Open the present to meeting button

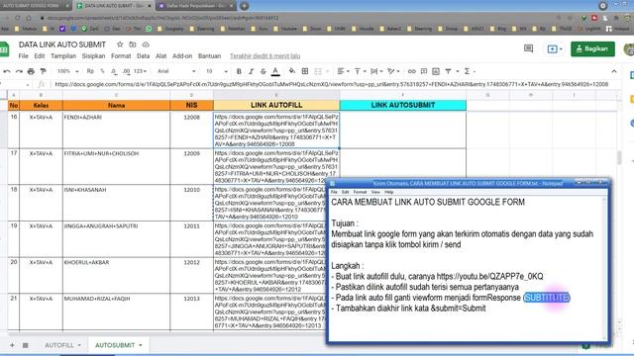(555, 48)
